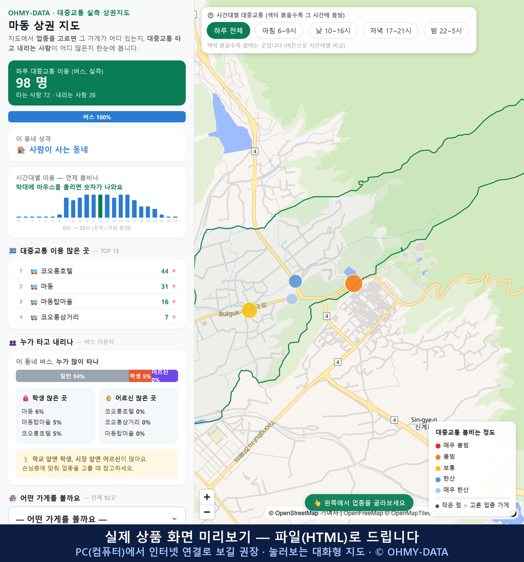Click the green bar for hour 12 in the chart

coord(100,206)
